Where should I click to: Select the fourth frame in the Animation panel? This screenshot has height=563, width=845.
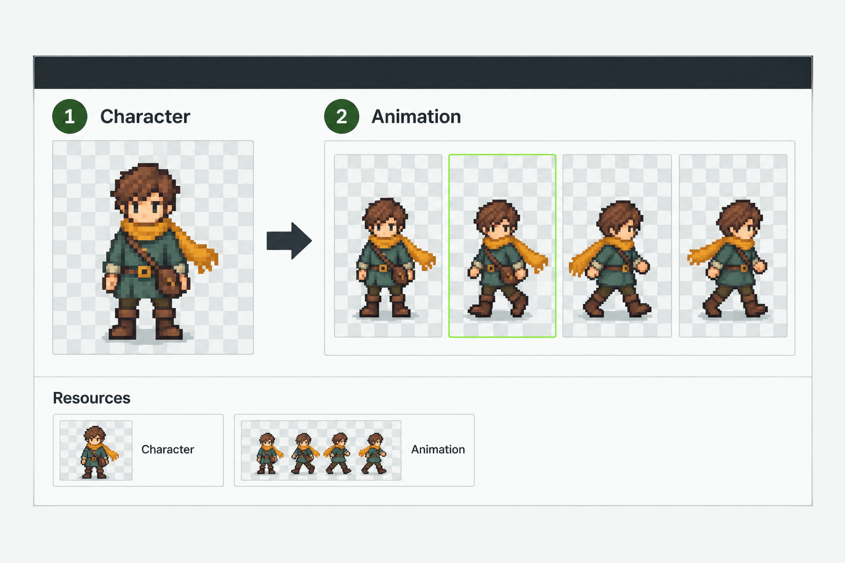click(x=733, y=246)
